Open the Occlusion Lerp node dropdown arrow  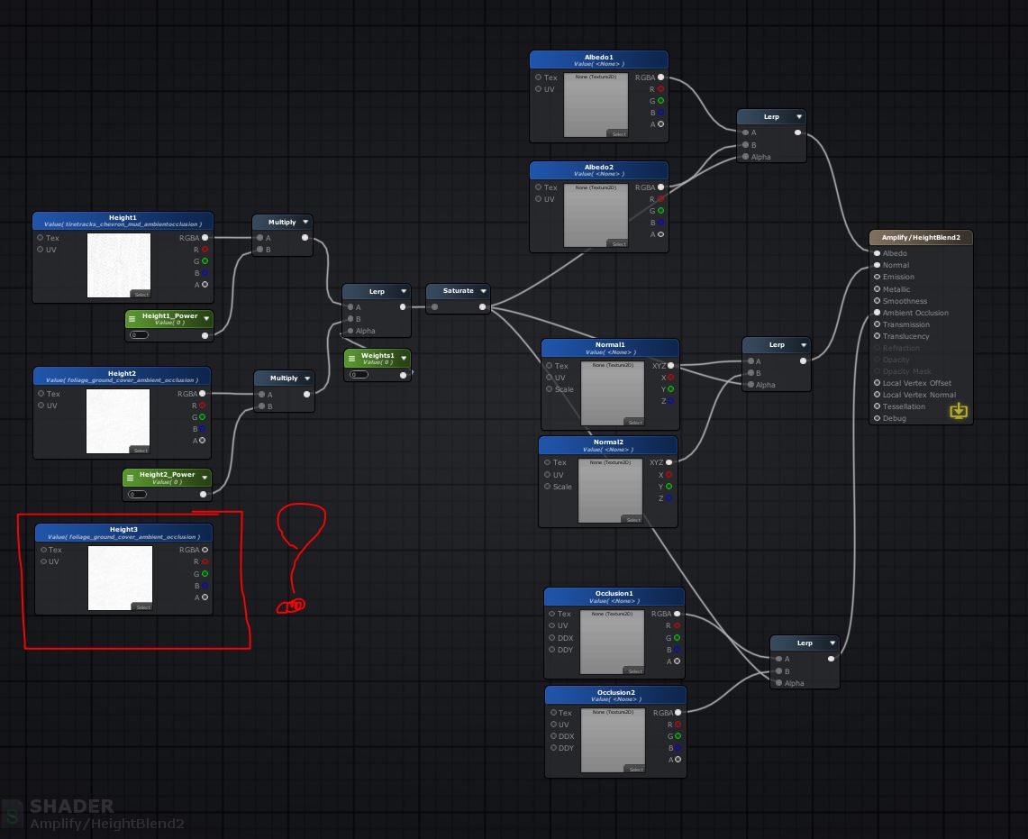coord(832,643)
